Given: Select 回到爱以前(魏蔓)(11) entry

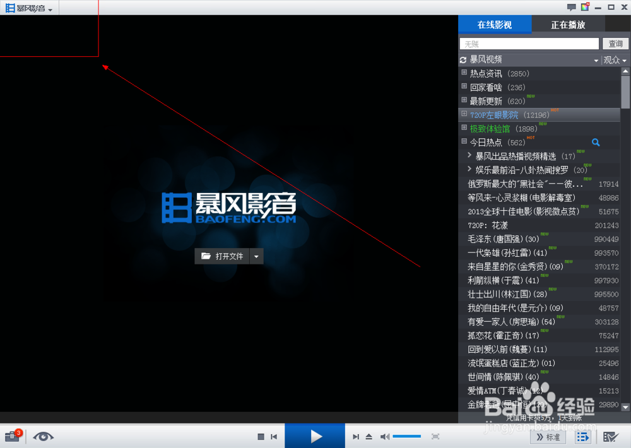Looking at the screenshot, I should coord(540,350).
